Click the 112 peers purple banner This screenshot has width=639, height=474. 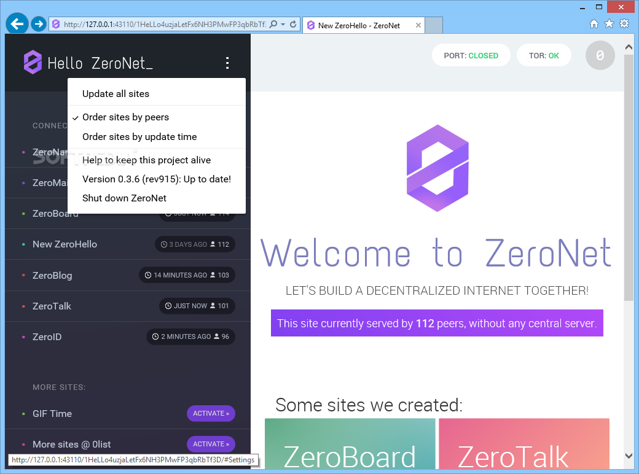(x=437, y=324)
